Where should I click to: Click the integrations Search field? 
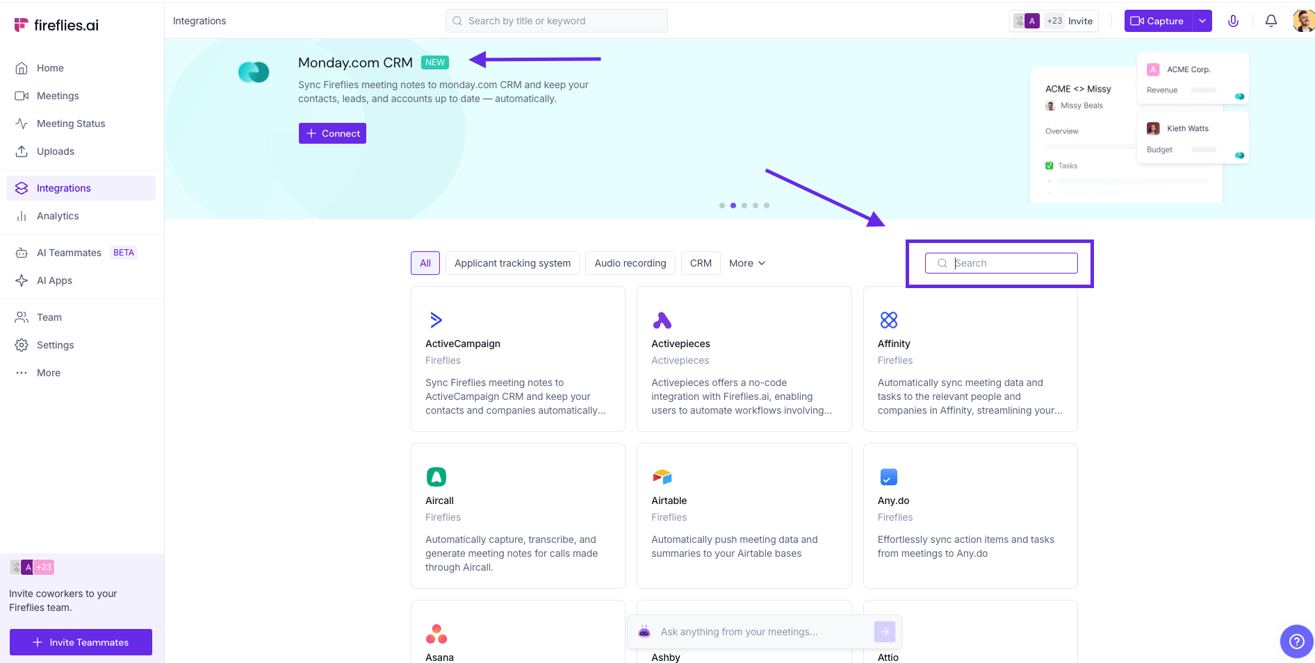point(1002,263)
